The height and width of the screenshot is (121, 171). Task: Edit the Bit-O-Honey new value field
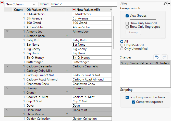92,58
